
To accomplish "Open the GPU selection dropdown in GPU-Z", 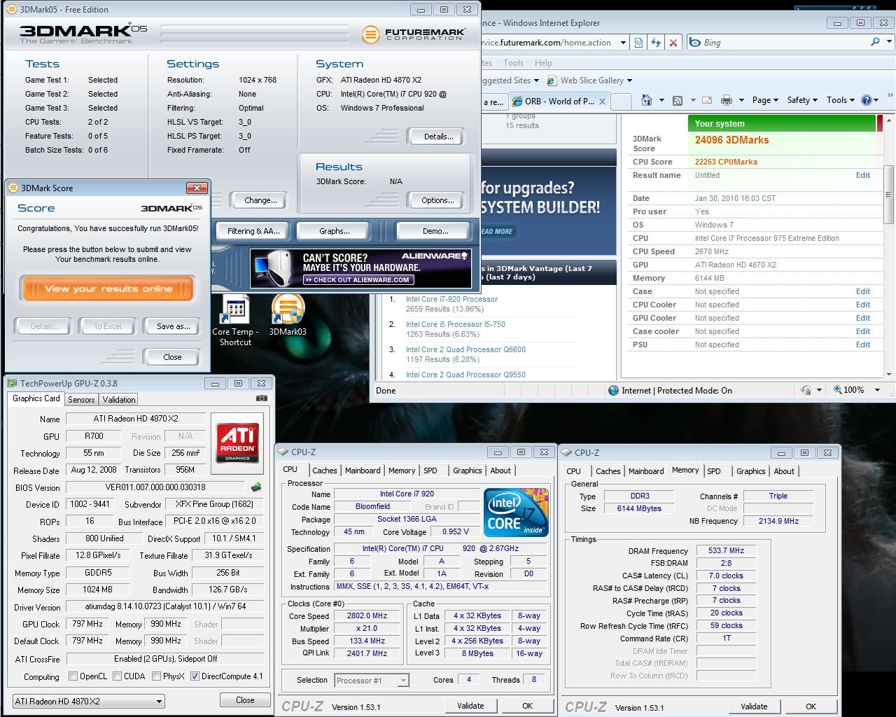I will [x=89, y=701].
